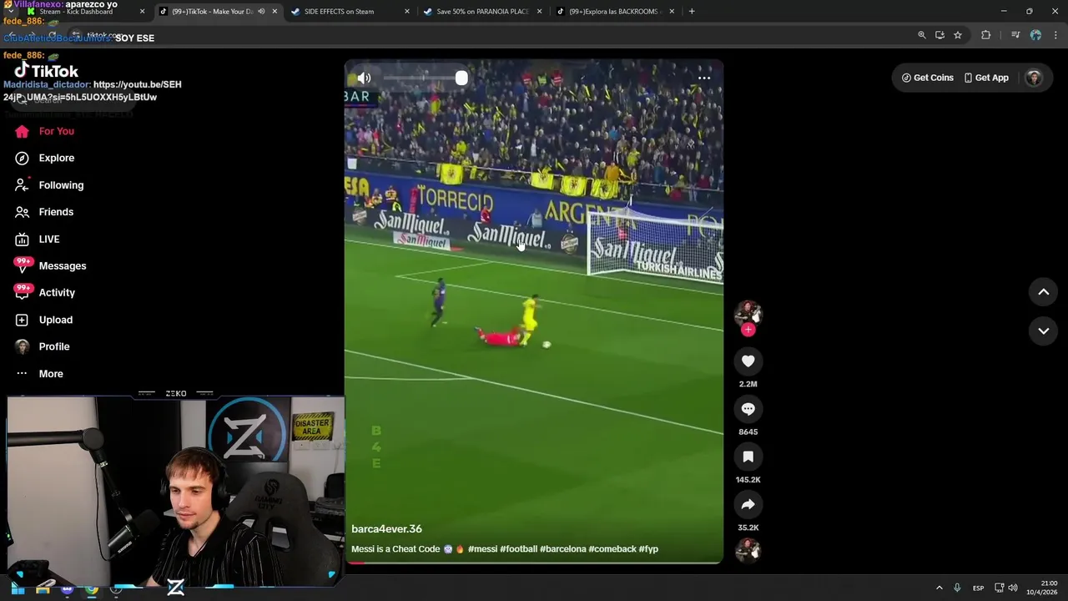1068x601 pixels.
Task: Open the video comments
Action: (748, 409)
